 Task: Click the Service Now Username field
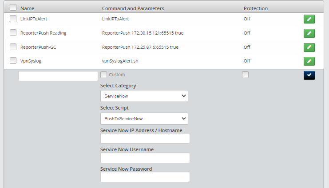[145, 158]
